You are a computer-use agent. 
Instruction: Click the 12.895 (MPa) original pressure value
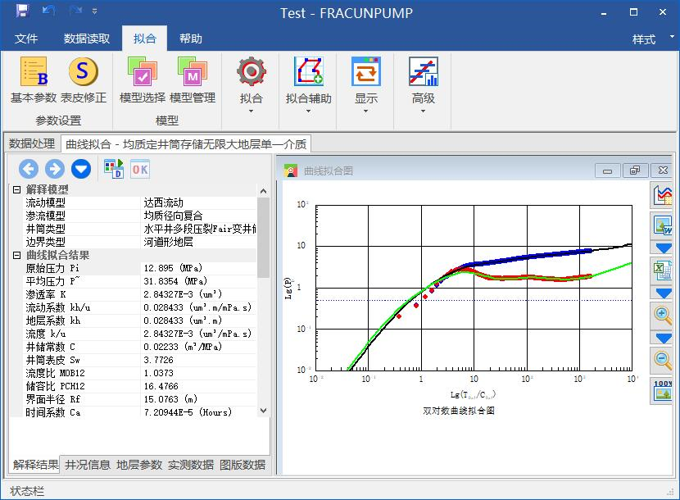[173, 268]
